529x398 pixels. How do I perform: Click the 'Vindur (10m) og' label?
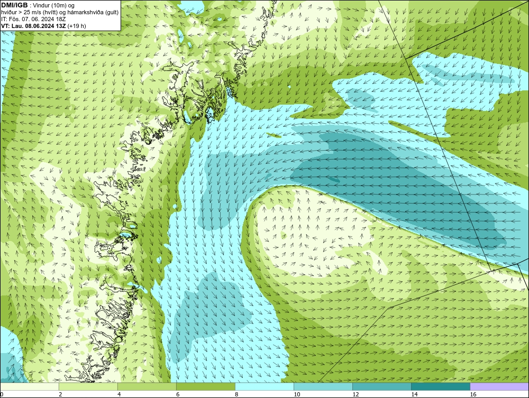(54, 5)
